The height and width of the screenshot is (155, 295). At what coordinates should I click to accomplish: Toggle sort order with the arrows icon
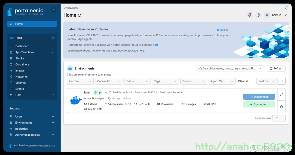(x=282, y=81)
